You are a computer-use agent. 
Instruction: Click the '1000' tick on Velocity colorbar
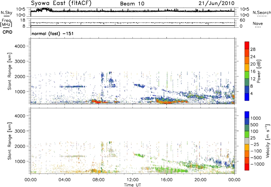point(255,118)
